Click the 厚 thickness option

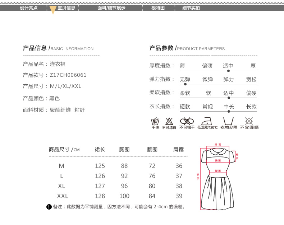coord(253,66)
